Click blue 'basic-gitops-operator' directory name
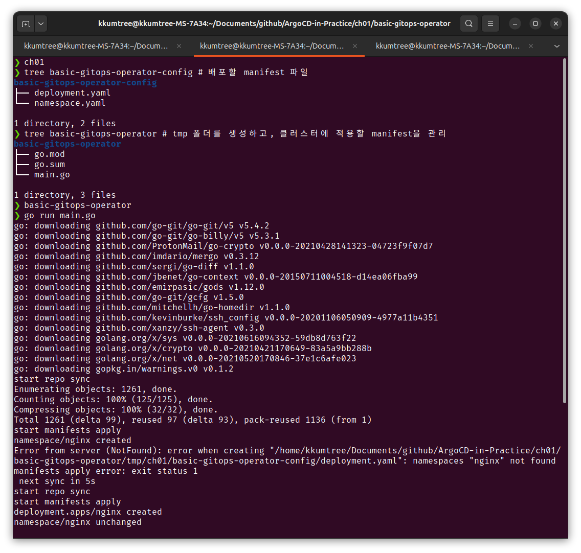Screen dimensions: 581x553 (x=68, y=144)
